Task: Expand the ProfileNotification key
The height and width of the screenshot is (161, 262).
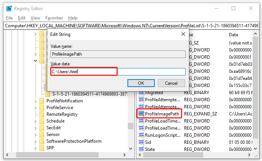Action: (x=35, y=101)
